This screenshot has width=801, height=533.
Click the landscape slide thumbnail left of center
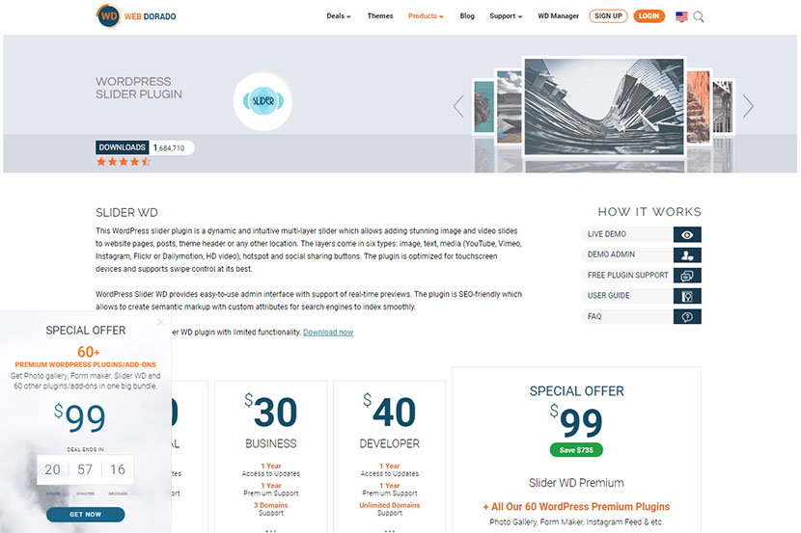click(509, 106)
